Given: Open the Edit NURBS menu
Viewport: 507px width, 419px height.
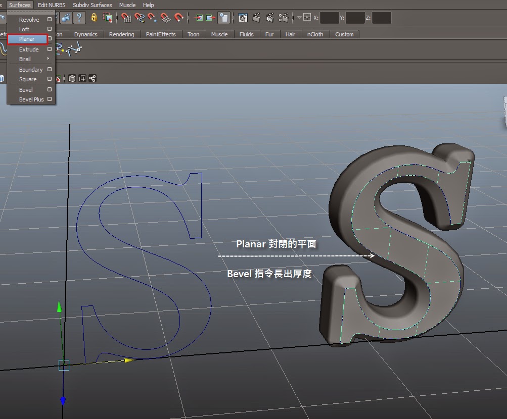Looking at the screenshot, I should tap(52, 5).
